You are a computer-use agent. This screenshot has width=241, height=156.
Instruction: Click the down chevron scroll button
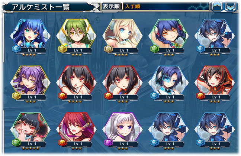coord(231,6)
